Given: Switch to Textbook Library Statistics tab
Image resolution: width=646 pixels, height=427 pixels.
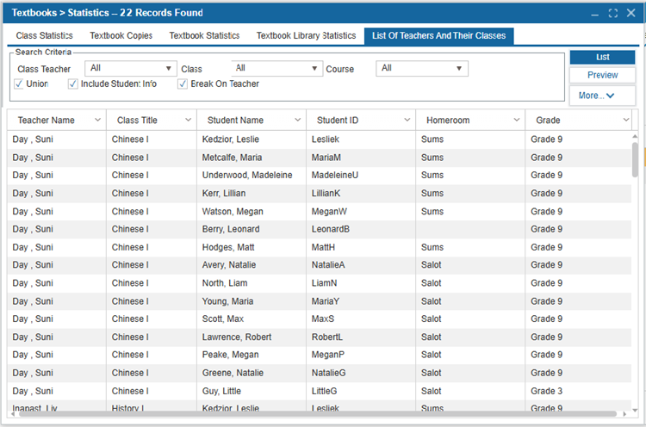Looking at the screenshot, I should [x=306, y=36].
